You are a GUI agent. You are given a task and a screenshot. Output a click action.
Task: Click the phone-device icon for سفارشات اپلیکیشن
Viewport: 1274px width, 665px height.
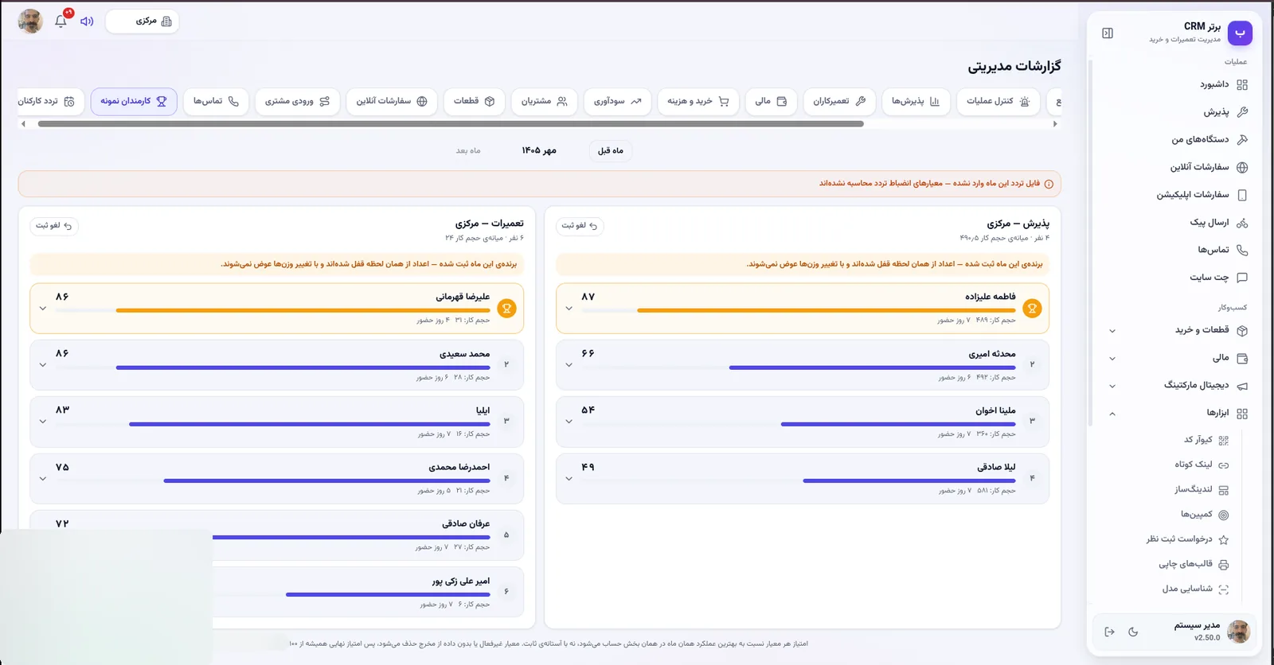(1242, 195)
